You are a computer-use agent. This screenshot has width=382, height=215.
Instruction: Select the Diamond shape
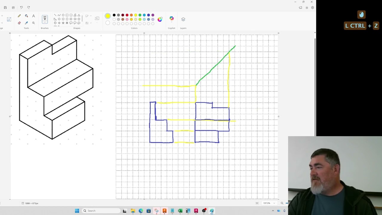pos(59,19)
